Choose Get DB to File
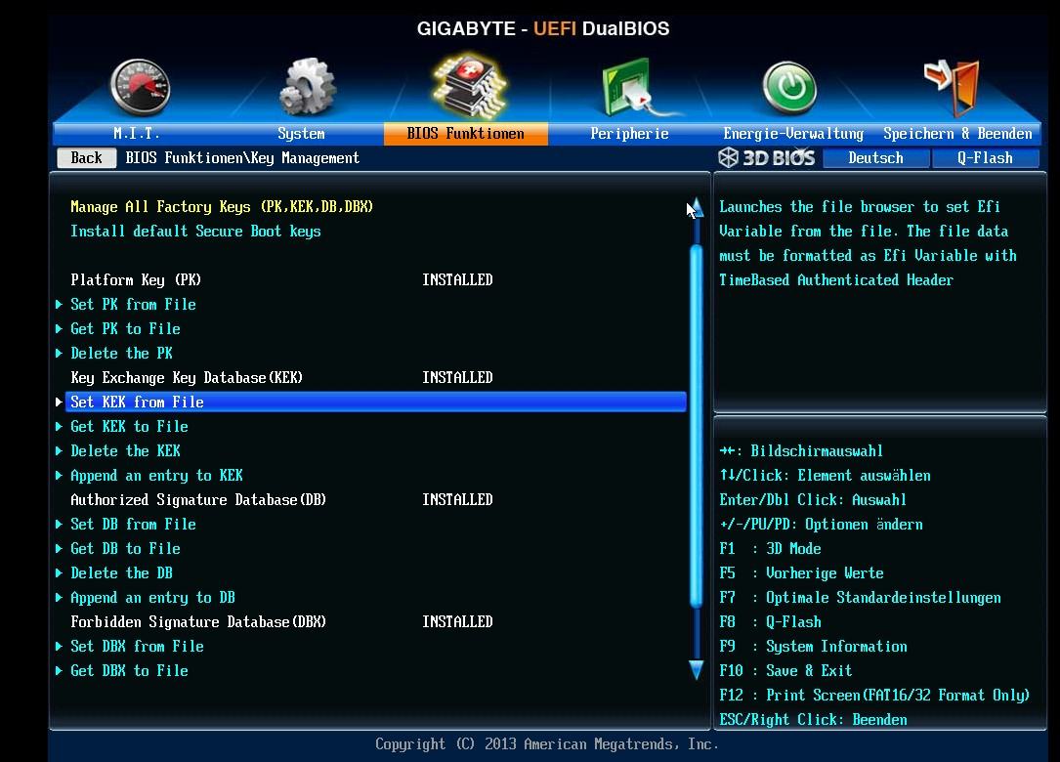1060x762 pixels. click(126, 548)
